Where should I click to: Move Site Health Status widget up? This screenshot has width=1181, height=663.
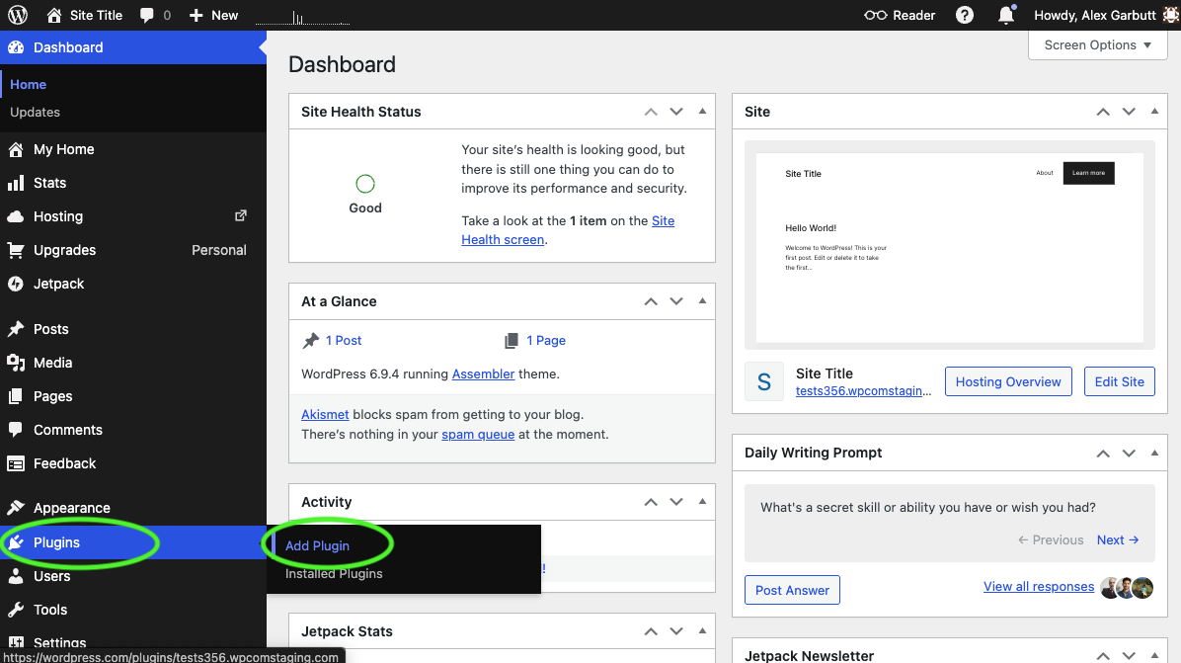click(651, 112)
